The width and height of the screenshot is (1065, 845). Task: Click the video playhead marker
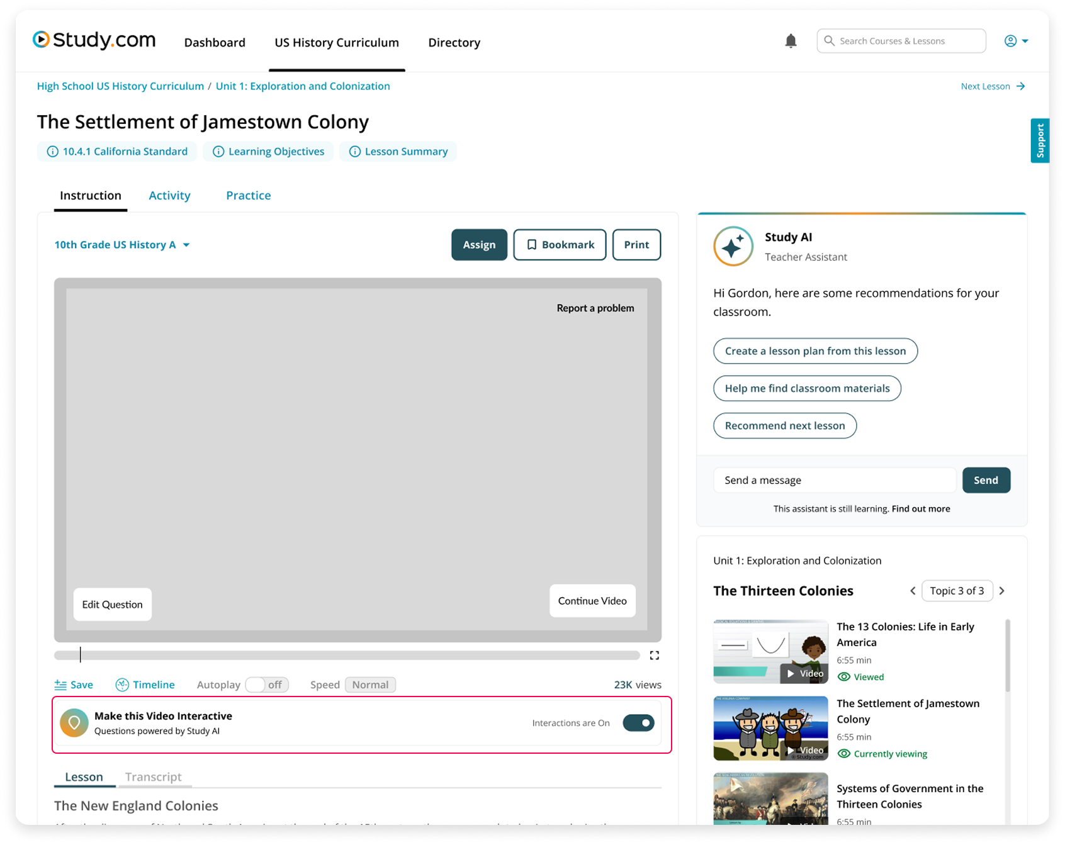pyautogui.click(x=81, y=655)
